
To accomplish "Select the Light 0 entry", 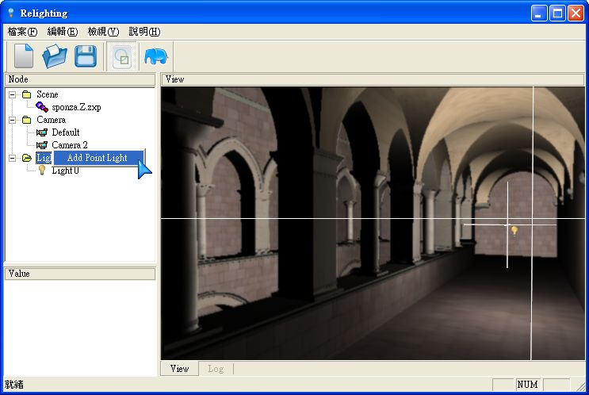I will [65, 171].
